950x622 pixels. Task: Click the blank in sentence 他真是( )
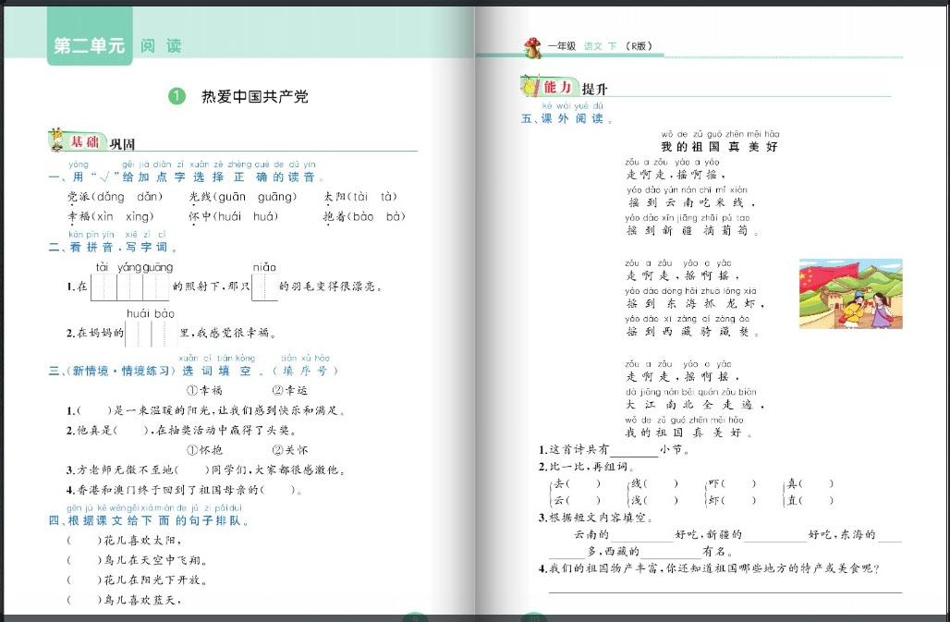(x=131, y=431)
